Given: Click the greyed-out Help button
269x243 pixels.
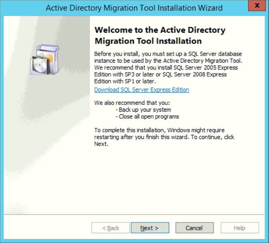Looking at the screenshot, I should (239, 228).
